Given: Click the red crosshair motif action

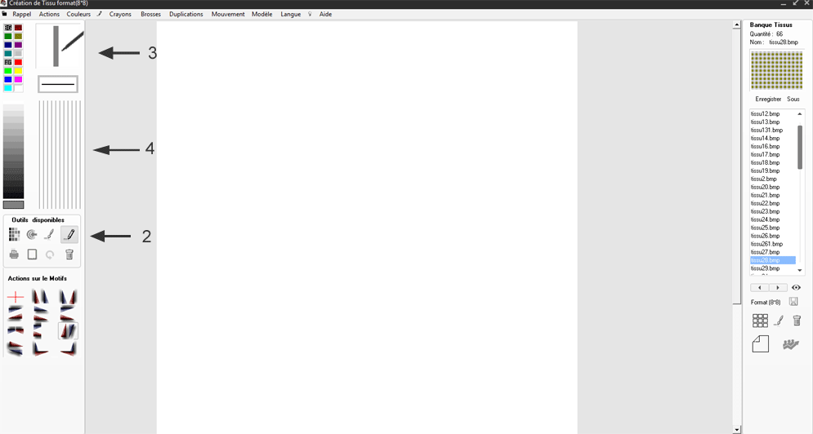Looking at the screenshot, I should pos(15,297).
